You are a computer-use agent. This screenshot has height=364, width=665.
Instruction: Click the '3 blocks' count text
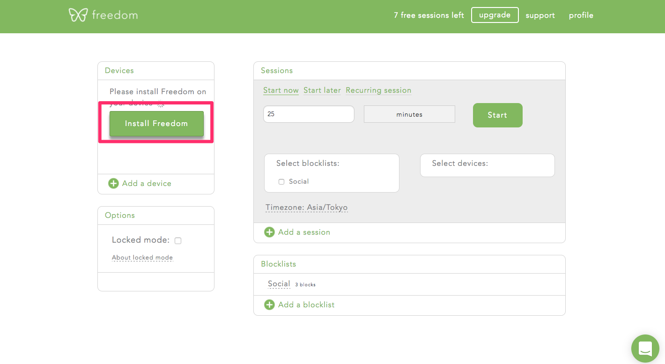(305, 284)
